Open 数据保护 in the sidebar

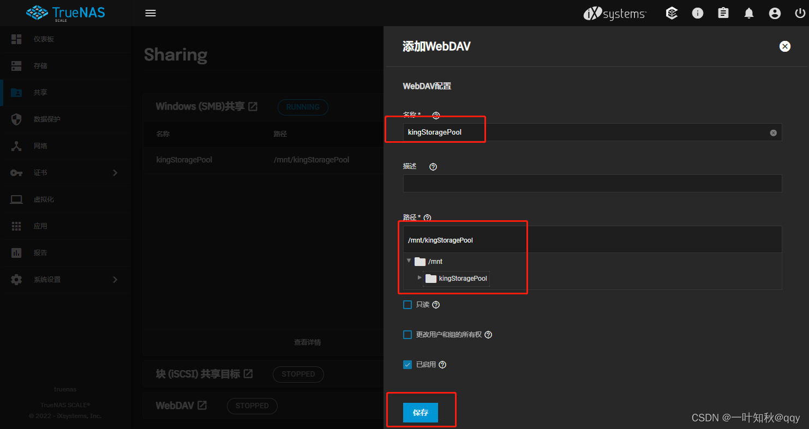point(65,119)
